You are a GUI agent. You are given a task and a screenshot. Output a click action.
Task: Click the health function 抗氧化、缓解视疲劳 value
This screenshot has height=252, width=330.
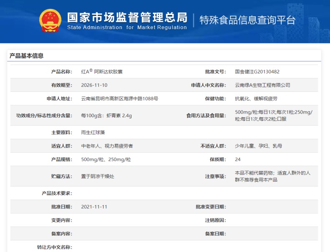point(256,99)
